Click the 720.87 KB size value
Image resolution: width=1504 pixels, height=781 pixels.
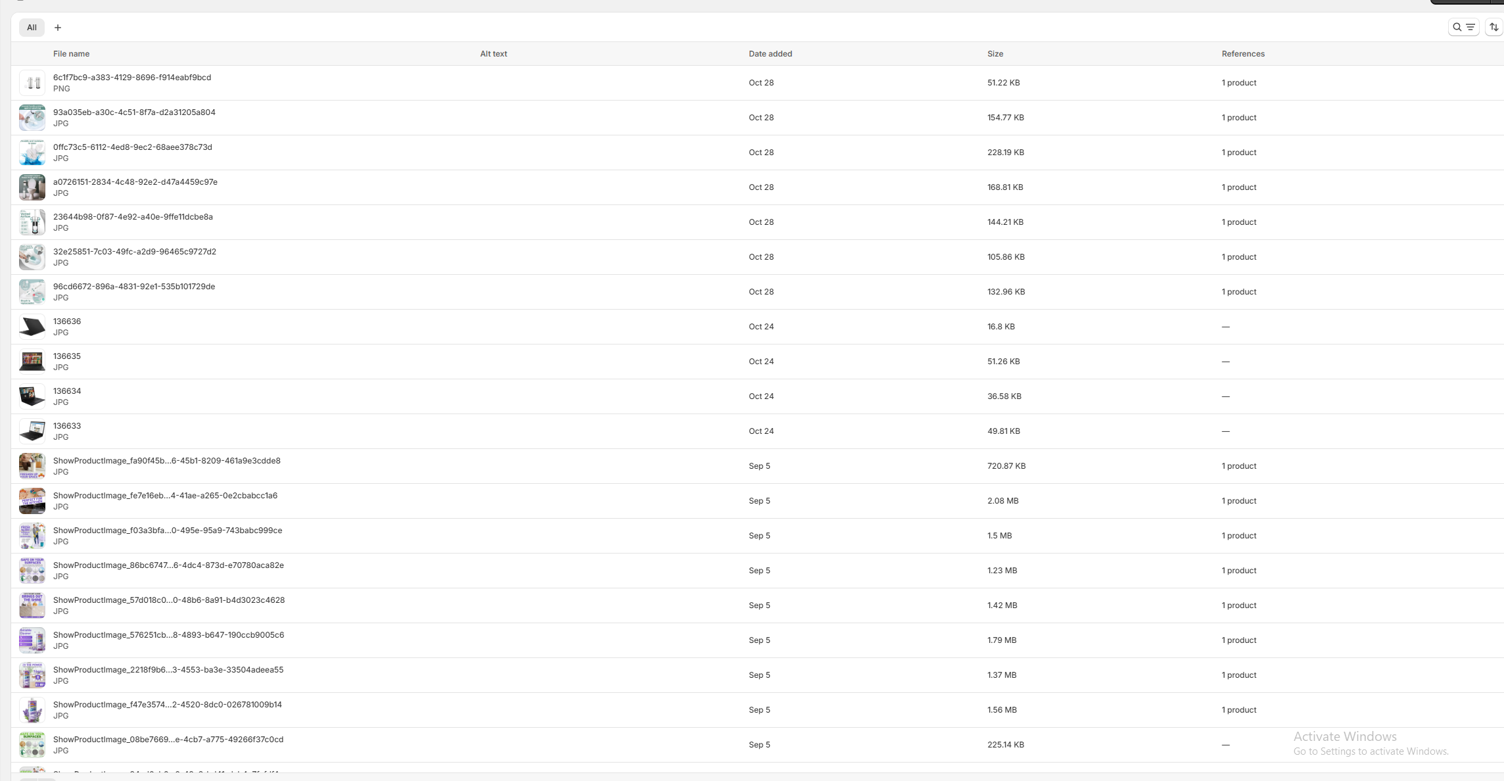pos(1006,466)
